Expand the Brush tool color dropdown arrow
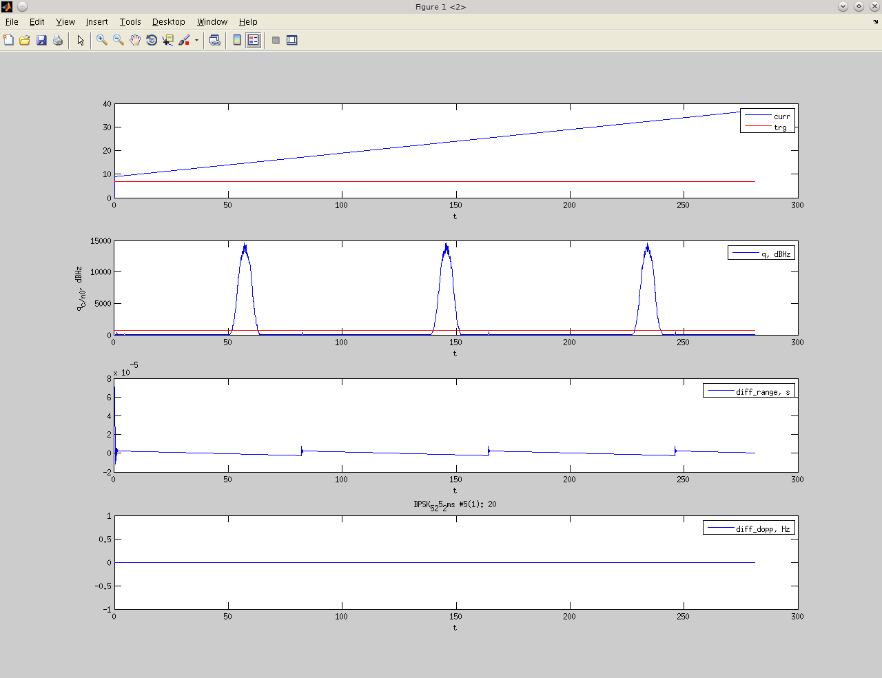 pos(196,40)
